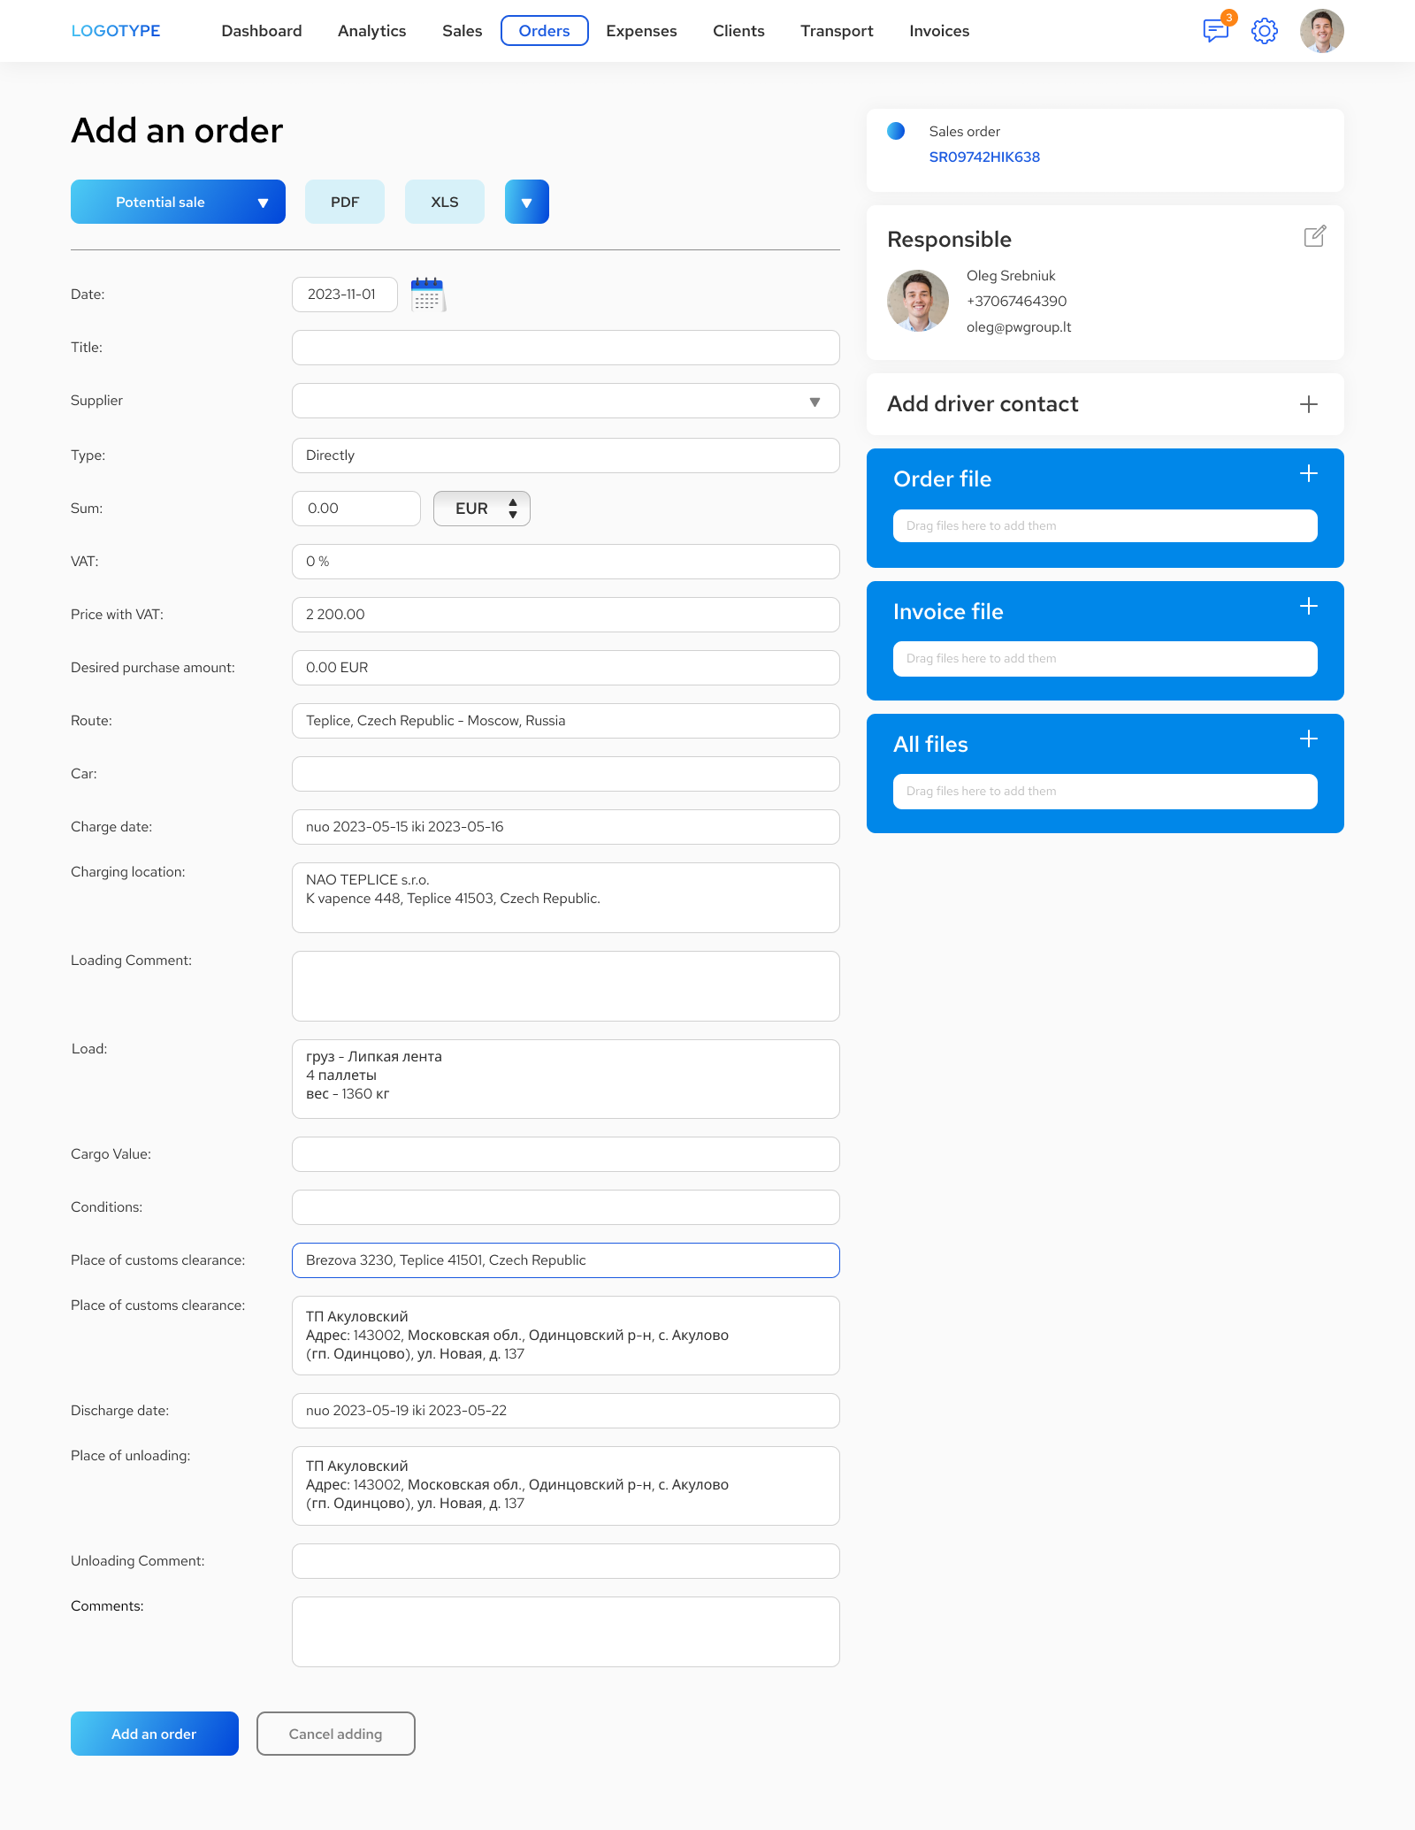Open the Potential sale status dropdown
The image size is (1415, 1830).
click(178, 202)
